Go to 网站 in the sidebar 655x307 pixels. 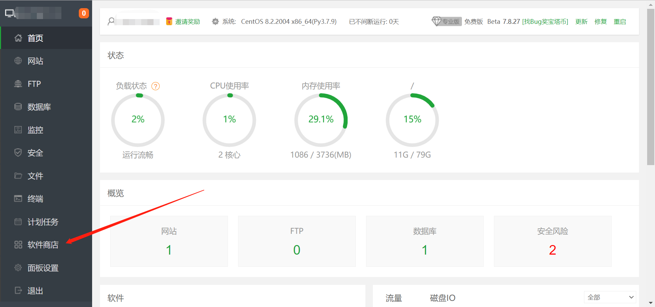pos(46,61)
